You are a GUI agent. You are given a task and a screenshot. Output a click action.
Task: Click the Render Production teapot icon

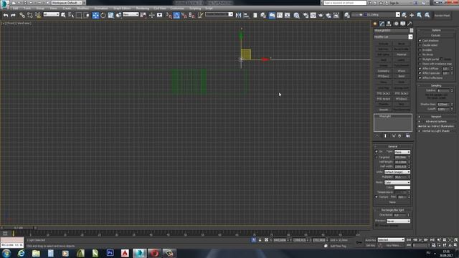[321, 15]
